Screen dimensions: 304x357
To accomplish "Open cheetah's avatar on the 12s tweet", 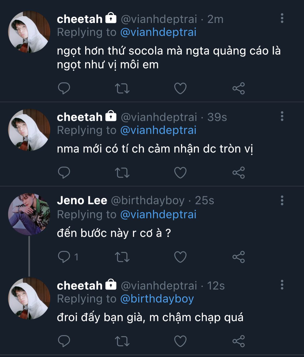I will click(x=29, y=298).
